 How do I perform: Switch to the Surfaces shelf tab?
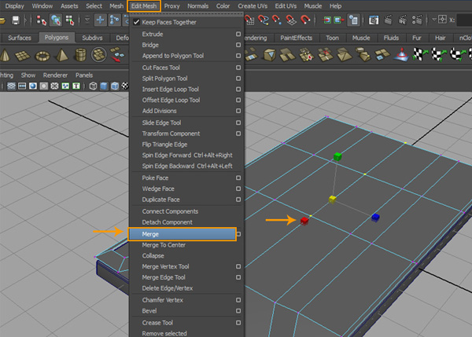pyautogui.click(x=20, y=38)
